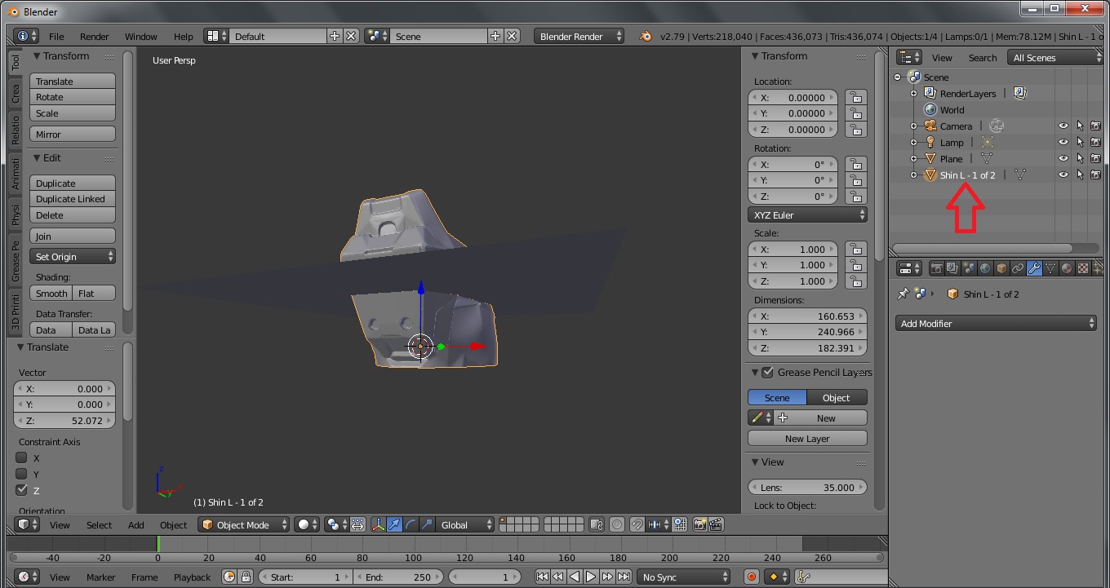Click the Smooth shading button
Screen dimensions: 1110x588
(x=51, y=294)
